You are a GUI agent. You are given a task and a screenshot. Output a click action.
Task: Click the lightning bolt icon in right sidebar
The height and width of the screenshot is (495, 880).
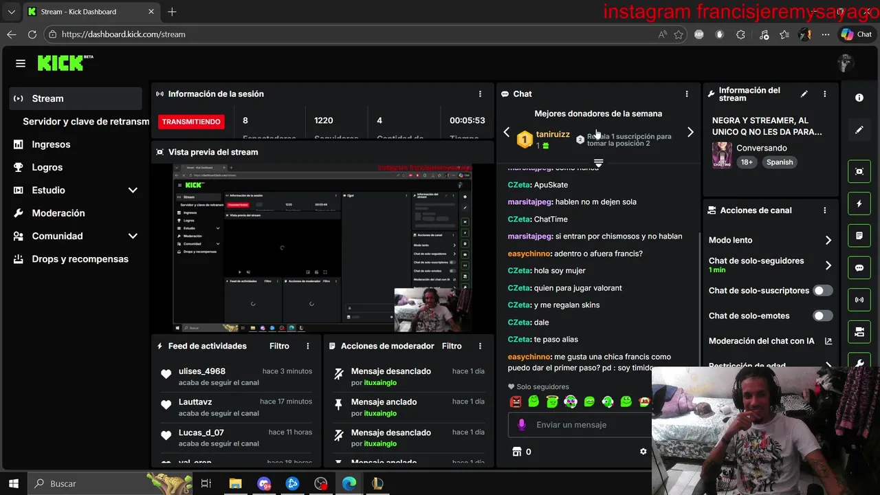coord(859,203)
